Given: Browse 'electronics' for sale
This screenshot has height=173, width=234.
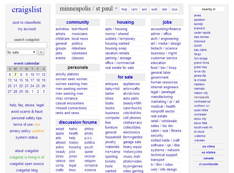Looking at the screenshot, I should click(131, 132).
